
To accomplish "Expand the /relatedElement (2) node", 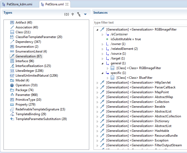I will [x=102, y=49].
